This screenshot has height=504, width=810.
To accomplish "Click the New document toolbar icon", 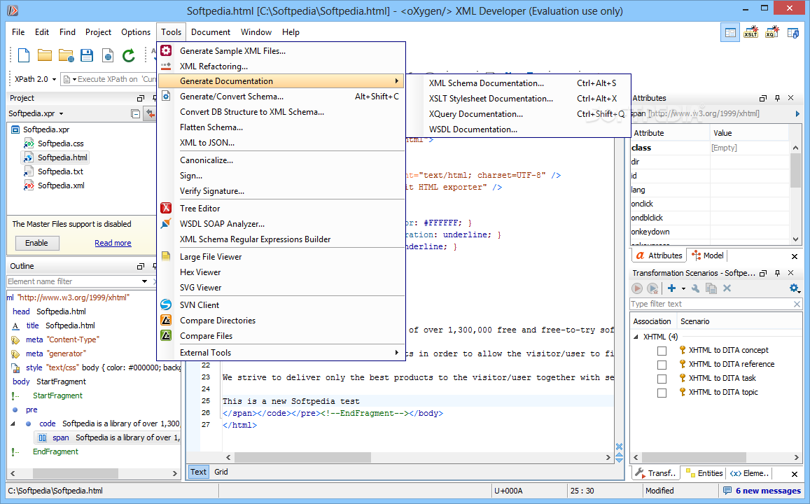I will pos(24,55).
